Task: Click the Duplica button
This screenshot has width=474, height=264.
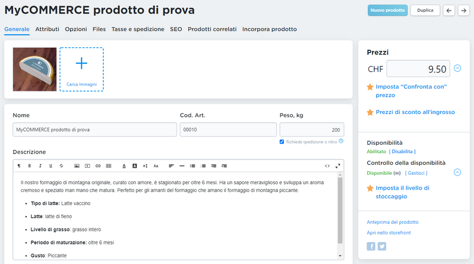Action: point(425,10)
